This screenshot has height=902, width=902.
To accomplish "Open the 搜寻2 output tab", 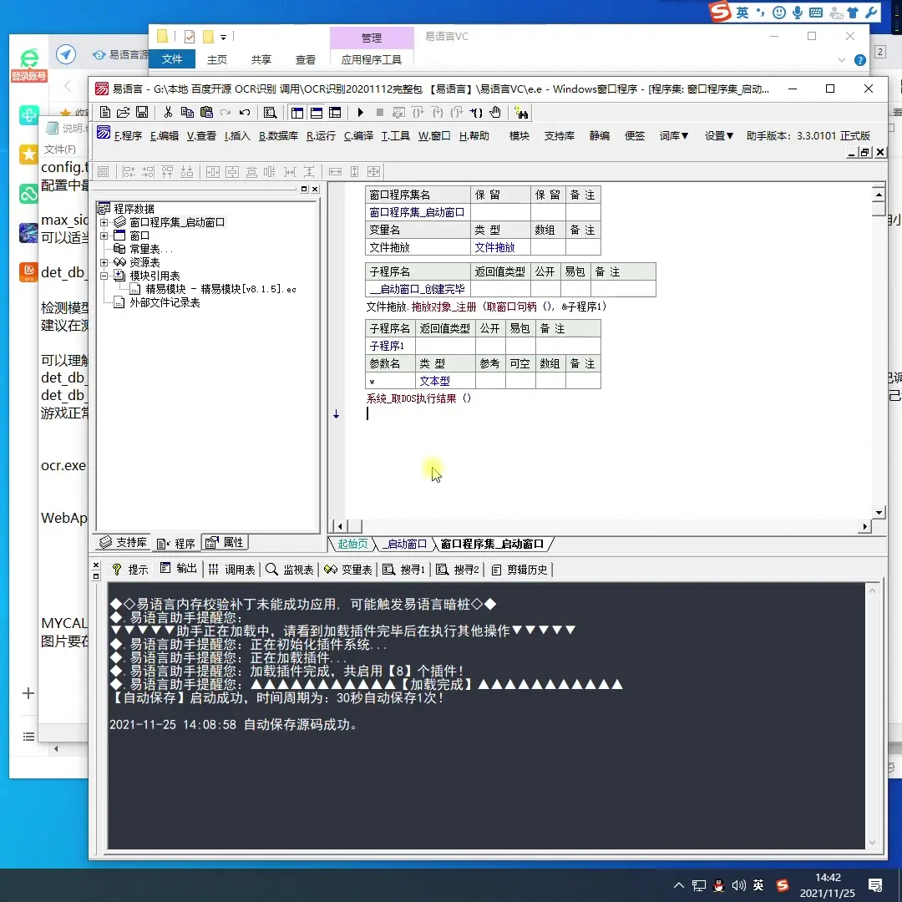I will pyautogui.click(x=458, y=570).
